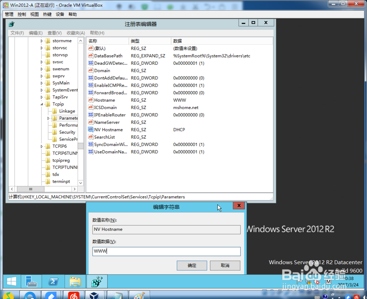Confirm edit with 确定 button
The image size is (367, 299).
192,265
